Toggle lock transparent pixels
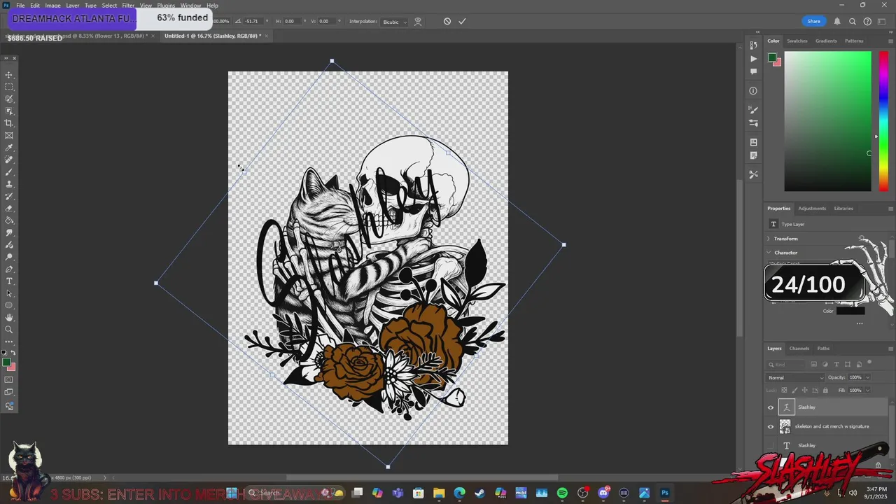This screenshot has width=896, height=504. click(x=784, y=390)
